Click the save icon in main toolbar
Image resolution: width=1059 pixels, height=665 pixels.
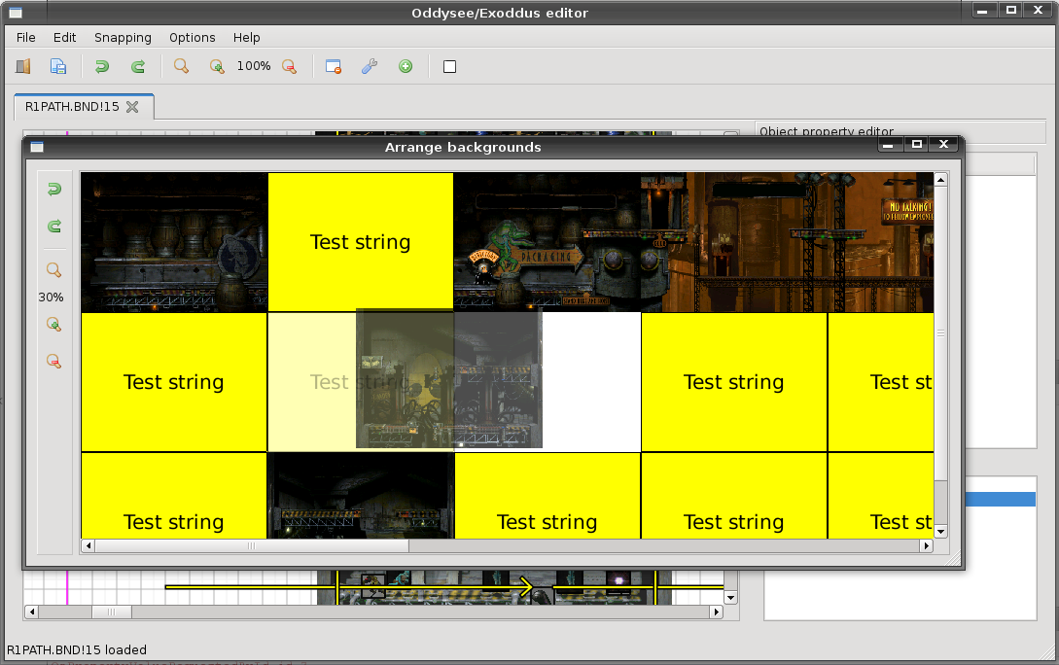pos(58,66)
